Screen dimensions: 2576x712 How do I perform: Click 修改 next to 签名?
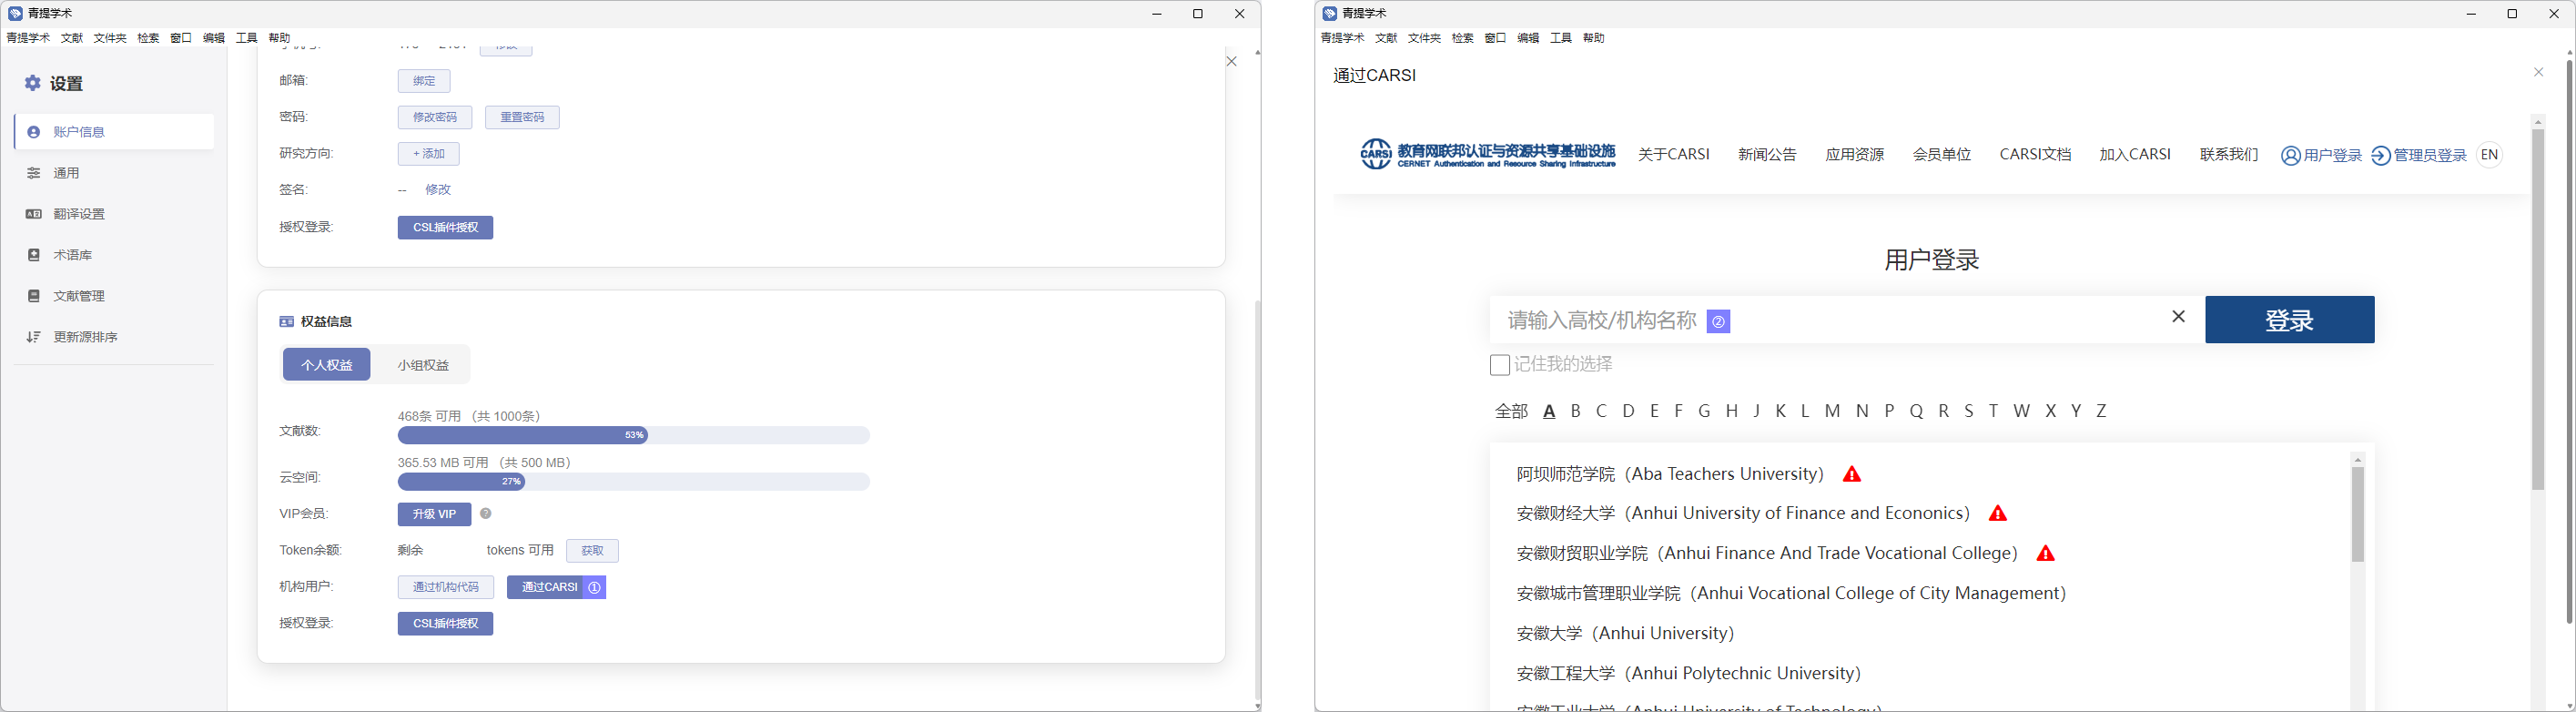(438, 190)
